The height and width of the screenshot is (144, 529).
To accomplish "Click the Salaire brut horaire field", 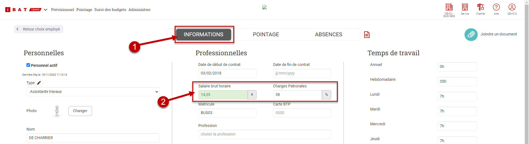I will (x=223, y=95).
